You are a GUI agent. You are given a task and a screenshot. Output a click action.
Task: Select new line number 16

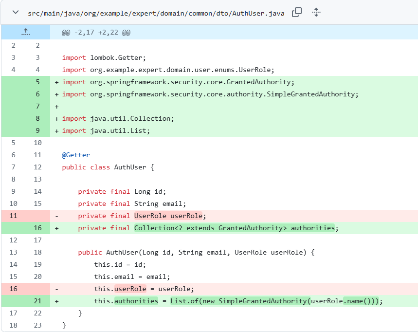click(x=38, y=228)
